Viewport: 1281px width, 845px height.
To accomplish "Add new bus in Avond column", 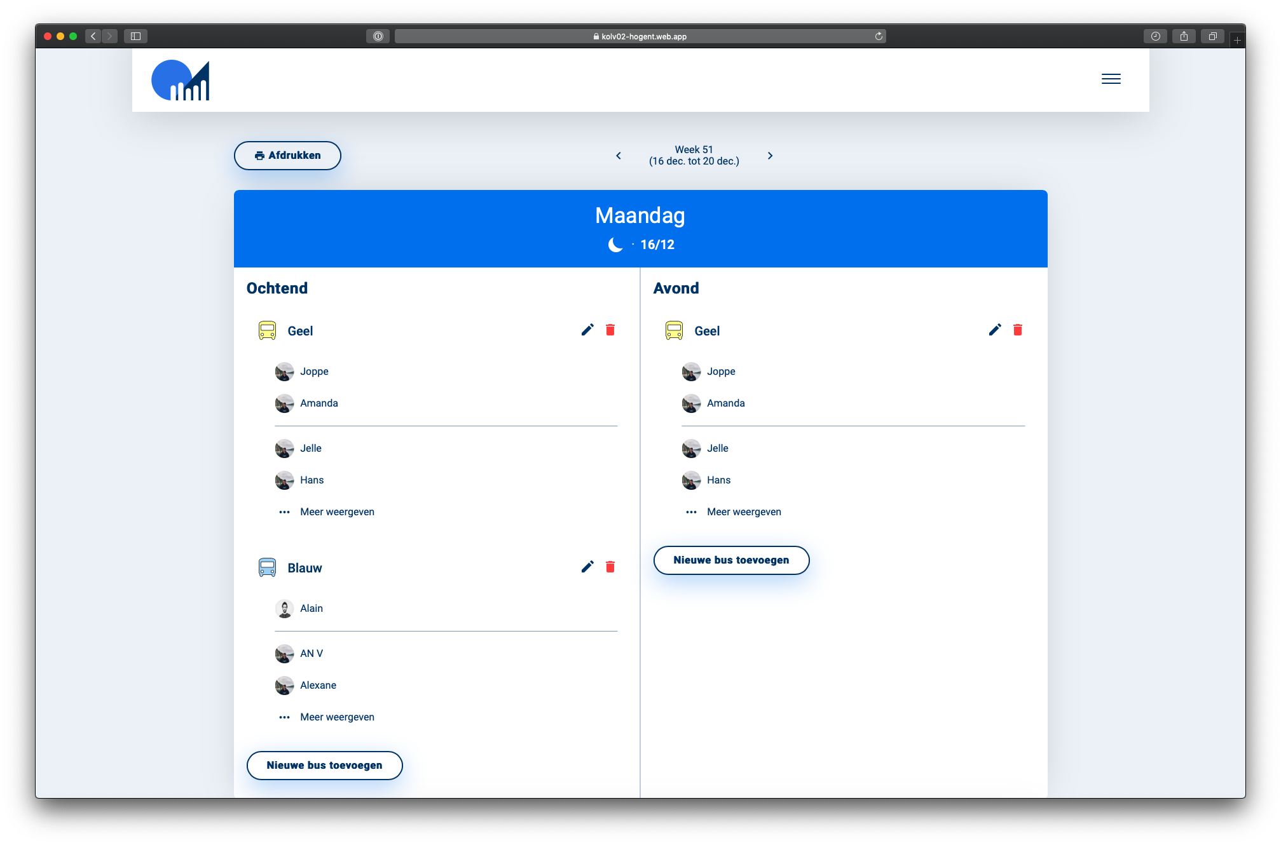I will (x=731, y=560).
